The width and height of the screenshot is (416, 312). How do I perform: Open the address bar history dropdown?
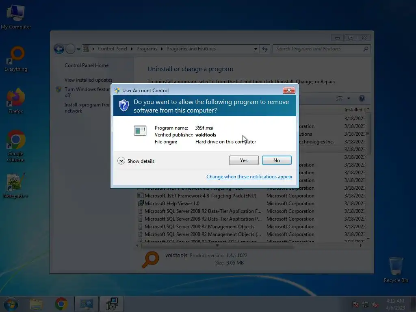click(256, 49)
